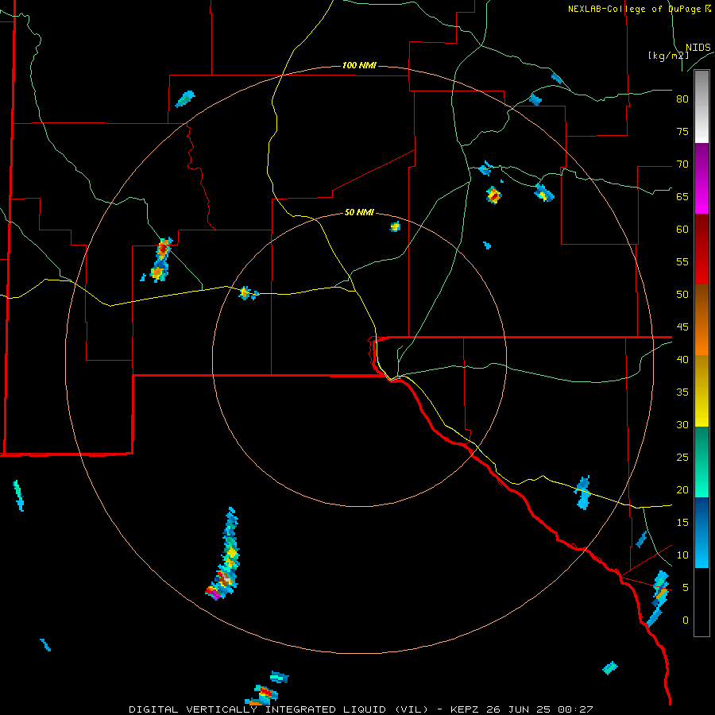
Task: Click the 25 value on the scale
Action: tap(682, 457)
